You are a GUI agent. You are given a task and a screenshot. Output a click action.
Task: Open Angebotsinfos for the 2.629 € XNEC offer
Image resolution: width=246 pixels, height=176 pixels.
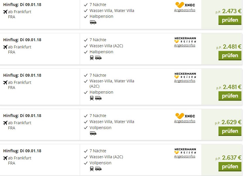184,121
